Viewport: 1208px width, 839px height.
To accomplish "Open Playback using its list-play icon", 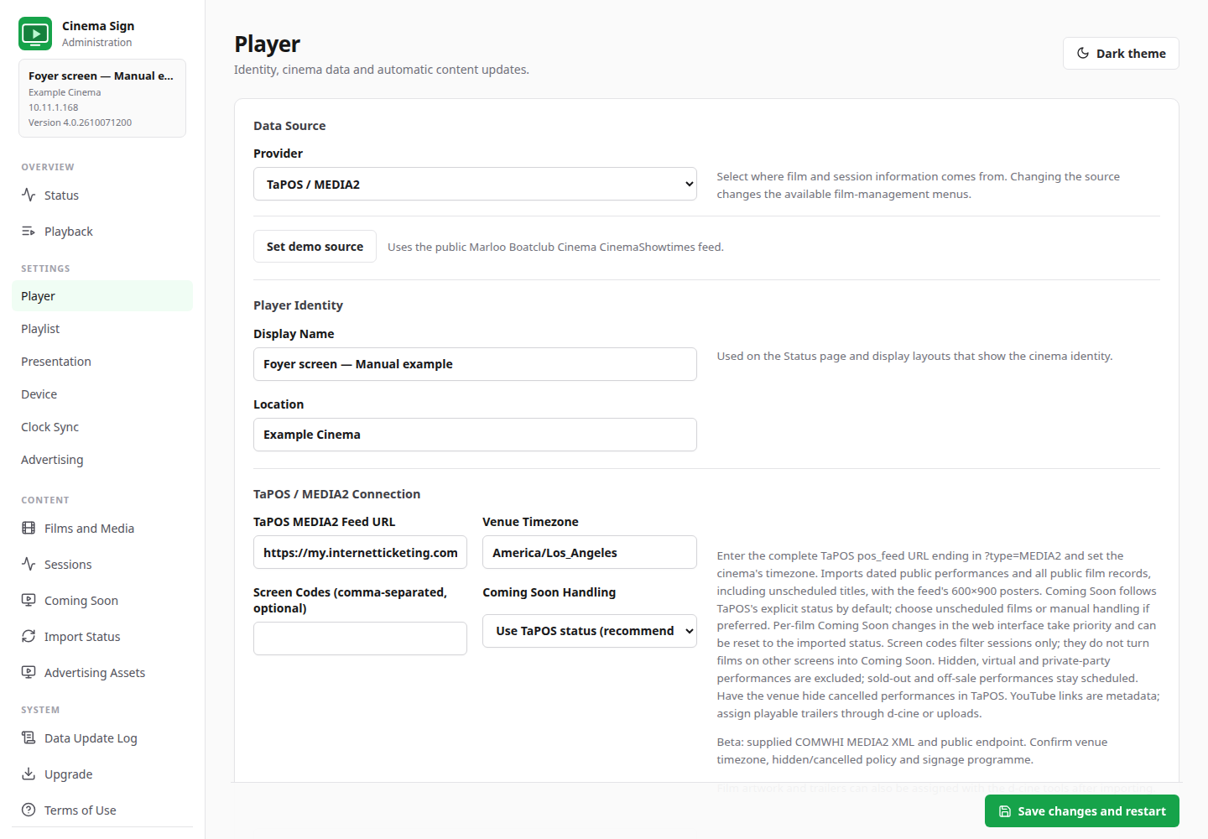I will pyautogui.click(x=29, y=231).
